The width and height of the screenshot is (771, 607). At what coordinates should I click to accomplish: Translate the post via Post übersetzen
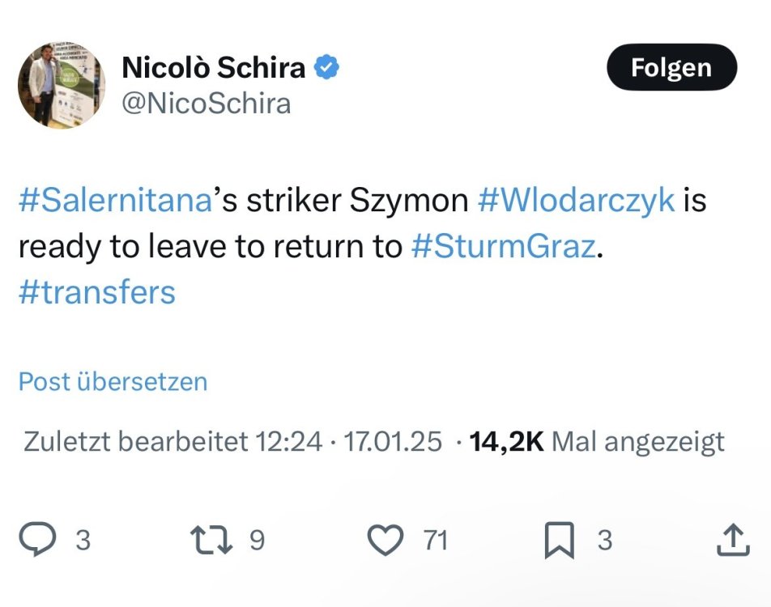click(x=113, y=381)
